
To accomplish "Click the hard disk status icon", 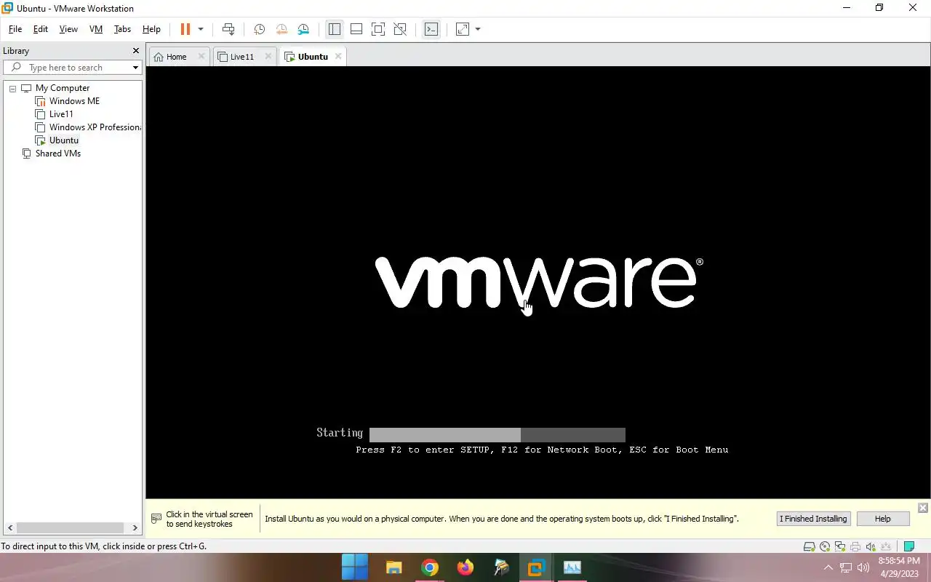I will 809,546.
